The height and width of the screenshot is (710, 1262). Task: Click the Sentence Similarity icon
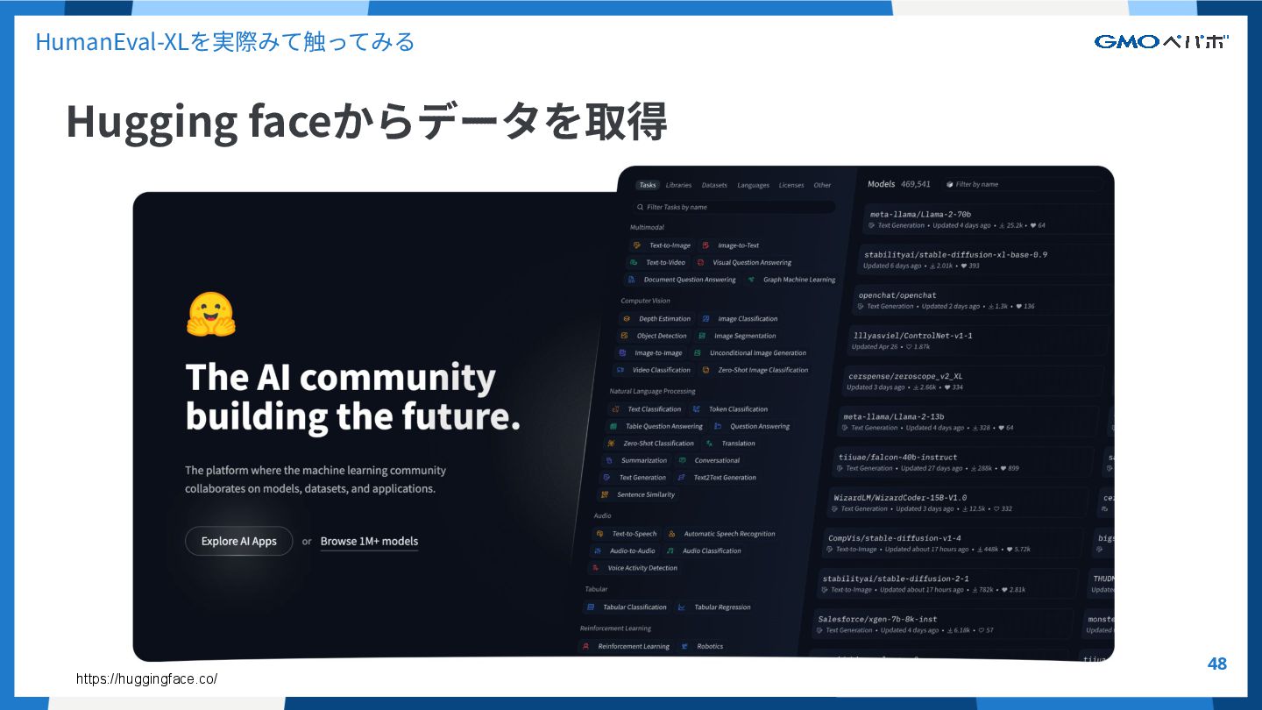[604, 494]
